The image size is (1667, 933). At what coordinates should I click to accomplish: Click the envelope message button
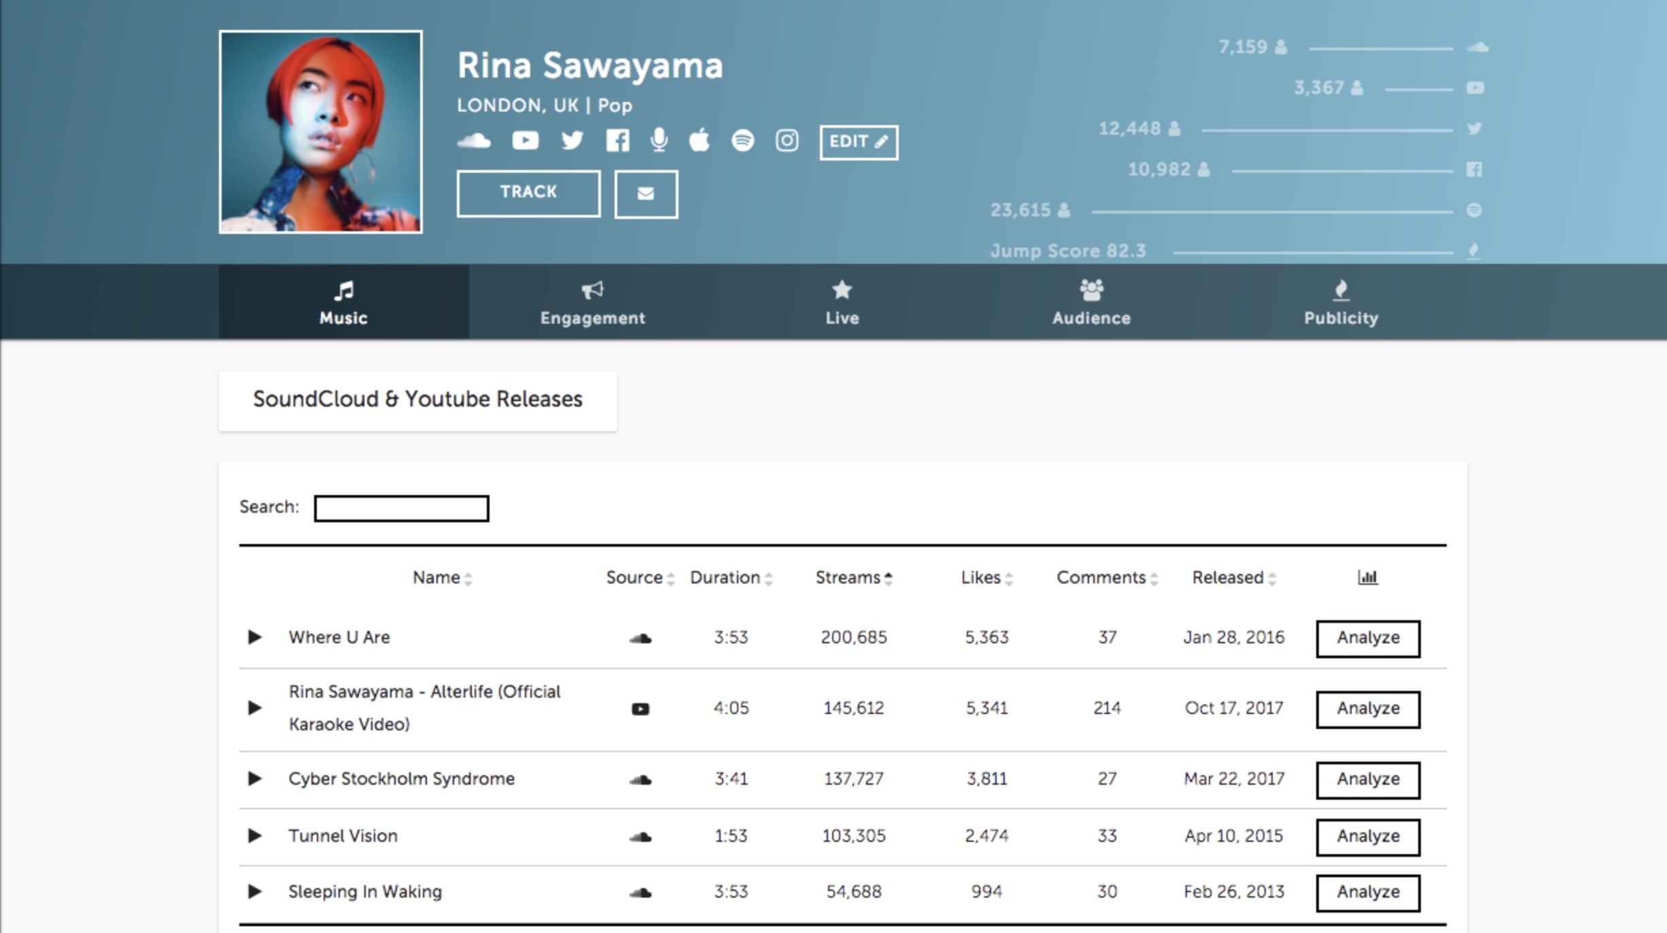pyautogui.click(x=646, y=194)
